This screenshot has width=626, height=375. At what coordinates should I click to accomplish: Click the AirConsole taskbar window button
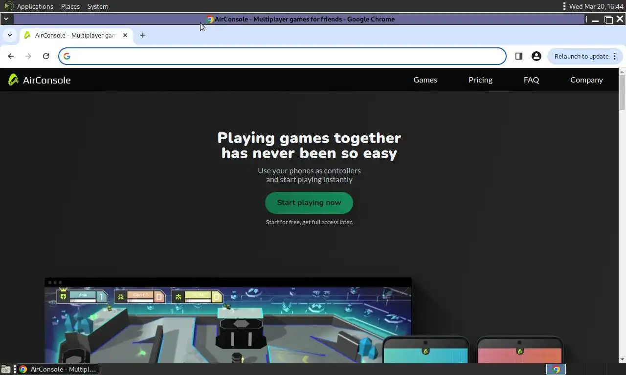(x=58, y=369)
